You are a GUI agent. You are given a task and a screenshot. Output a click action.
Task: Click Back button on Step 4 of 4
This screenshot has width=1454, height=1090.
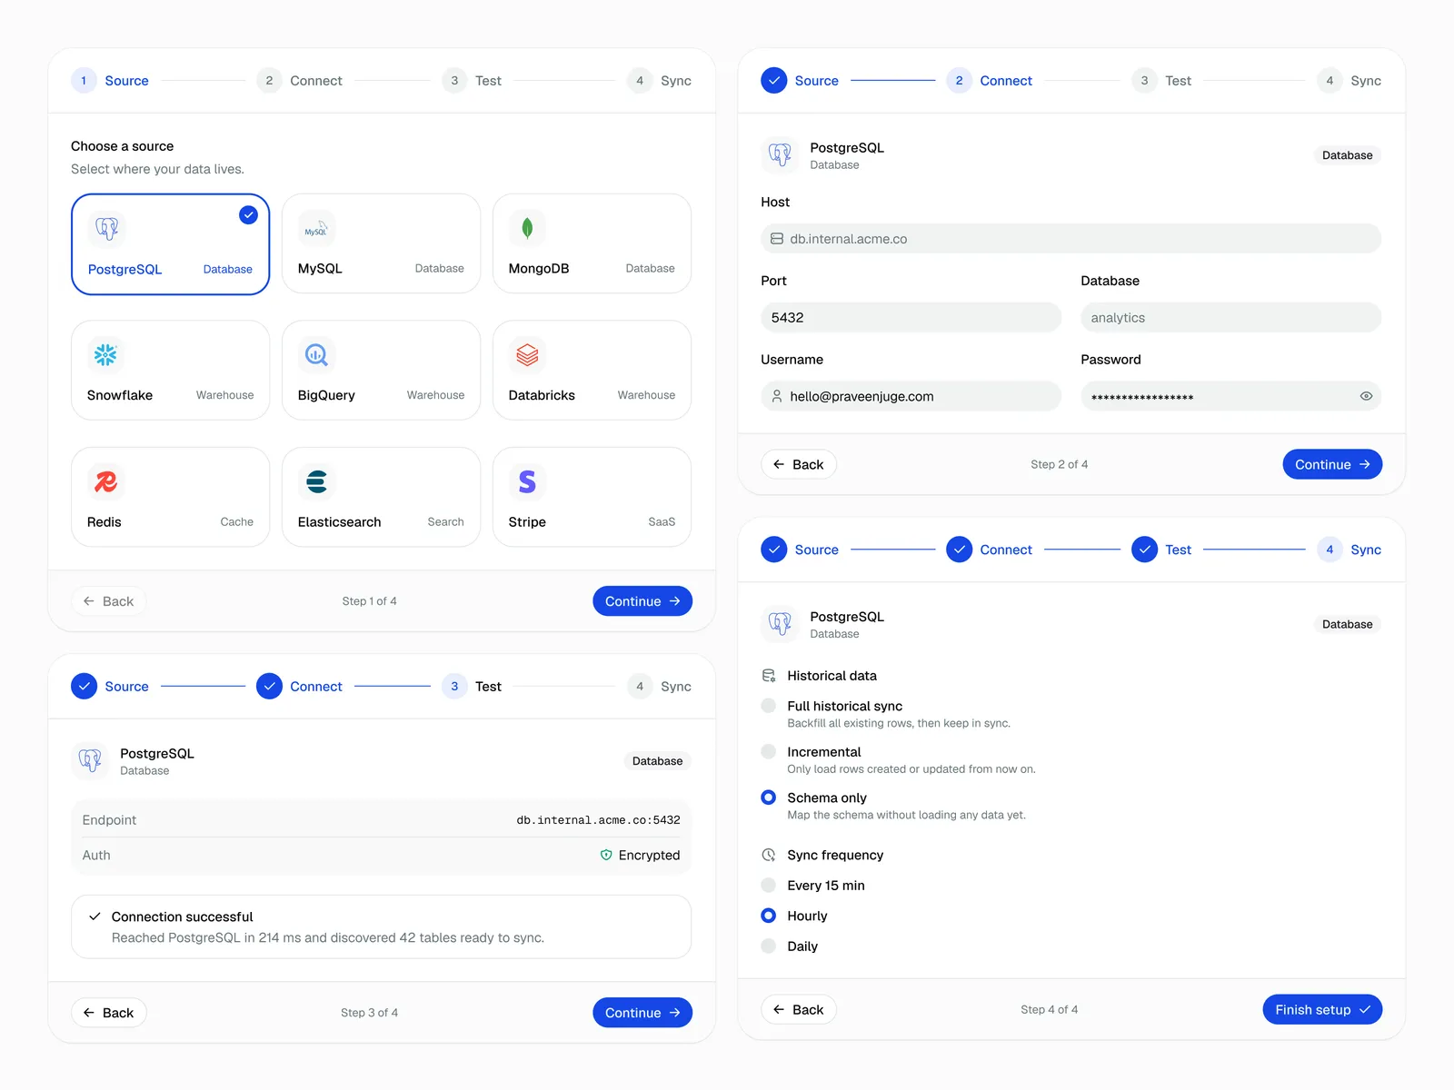[x=799, y=1009]
